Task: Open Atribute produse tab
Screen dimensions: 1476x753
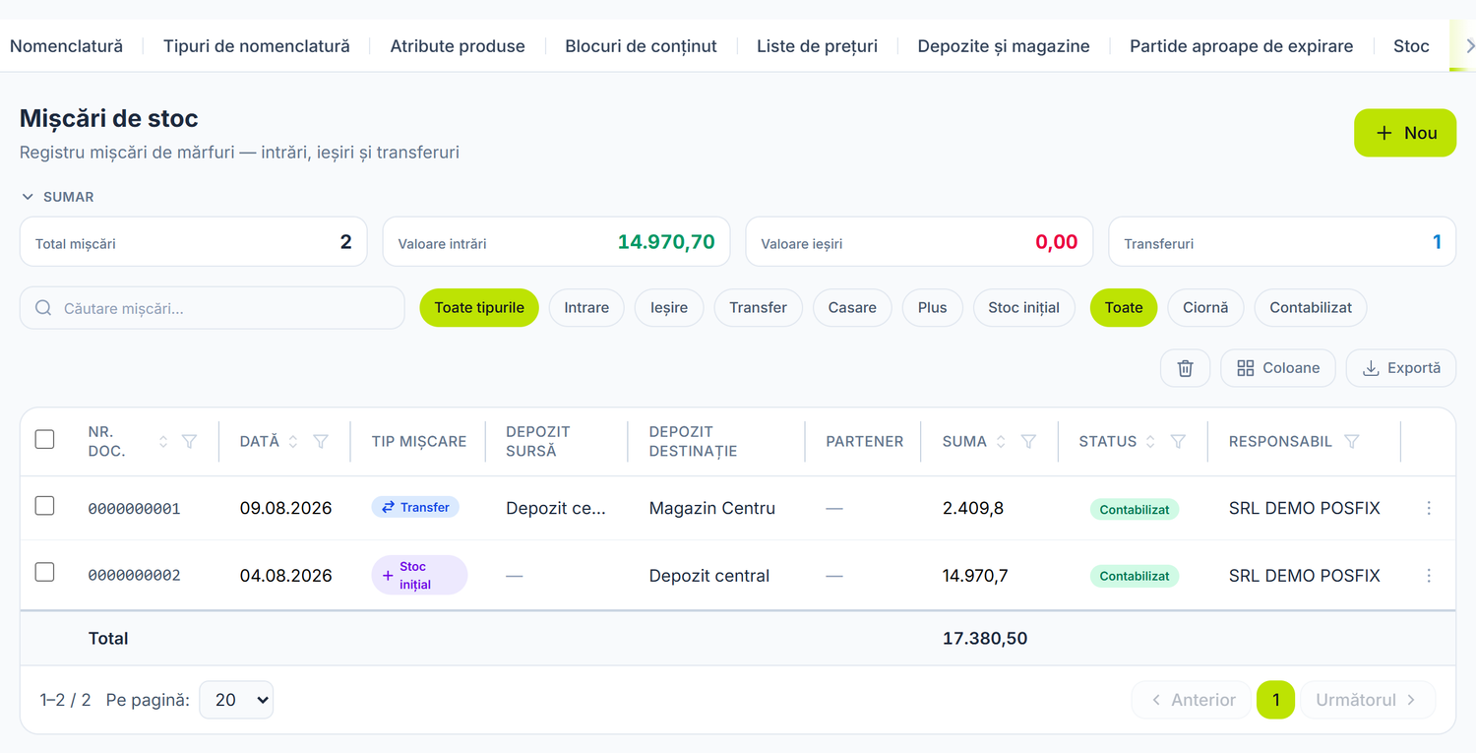Action: point(458,46)
